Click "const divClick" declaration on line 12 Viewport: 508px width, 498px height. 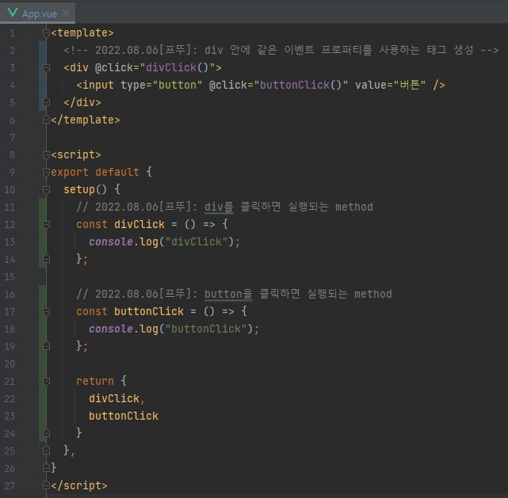click(x=120, y=225)
